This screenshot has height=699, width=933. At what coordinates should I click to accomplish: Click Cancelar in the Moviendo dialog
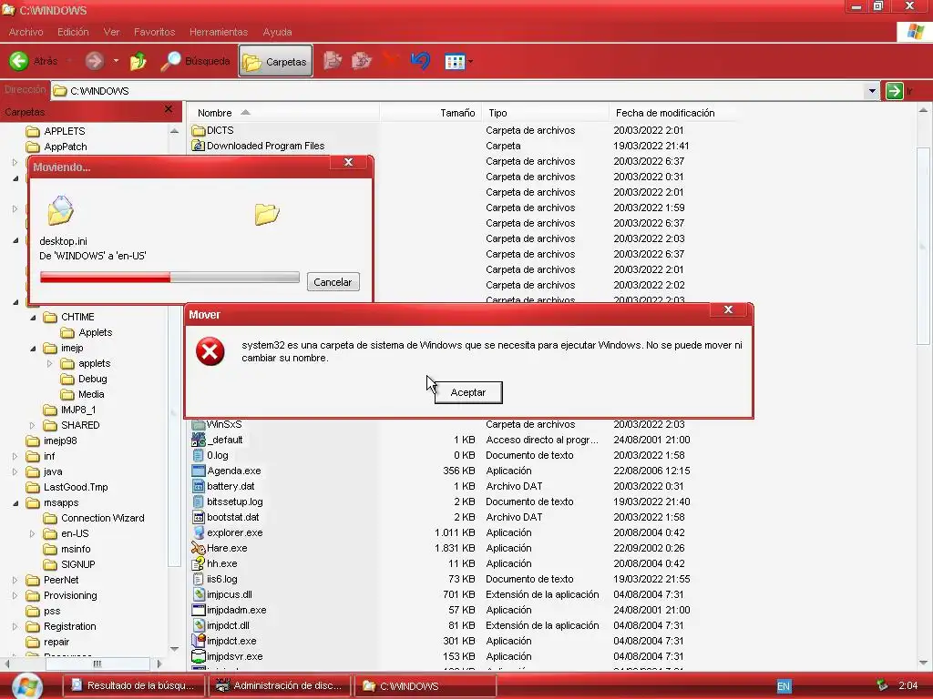(x=333, y=282)
